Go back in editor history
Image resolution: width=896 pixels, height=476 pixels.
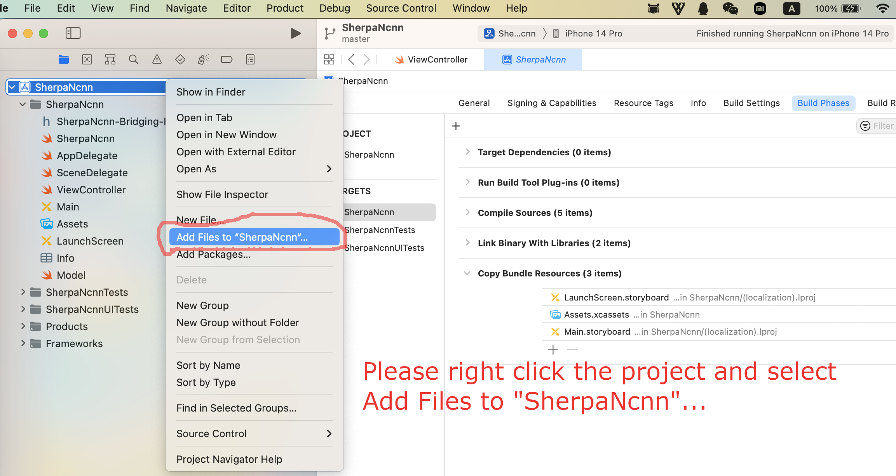(352, 59)
